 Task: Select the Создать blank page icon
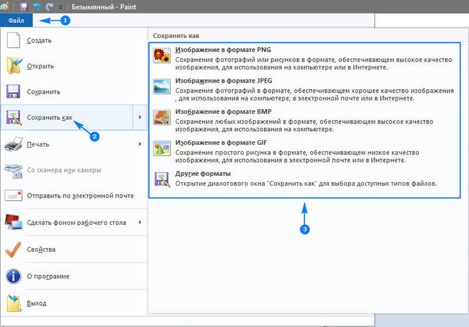pos(14,41)
